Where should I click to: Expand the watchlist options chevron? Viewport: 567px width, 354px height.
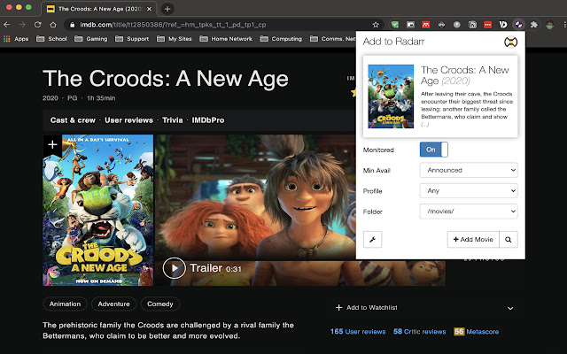510,308
